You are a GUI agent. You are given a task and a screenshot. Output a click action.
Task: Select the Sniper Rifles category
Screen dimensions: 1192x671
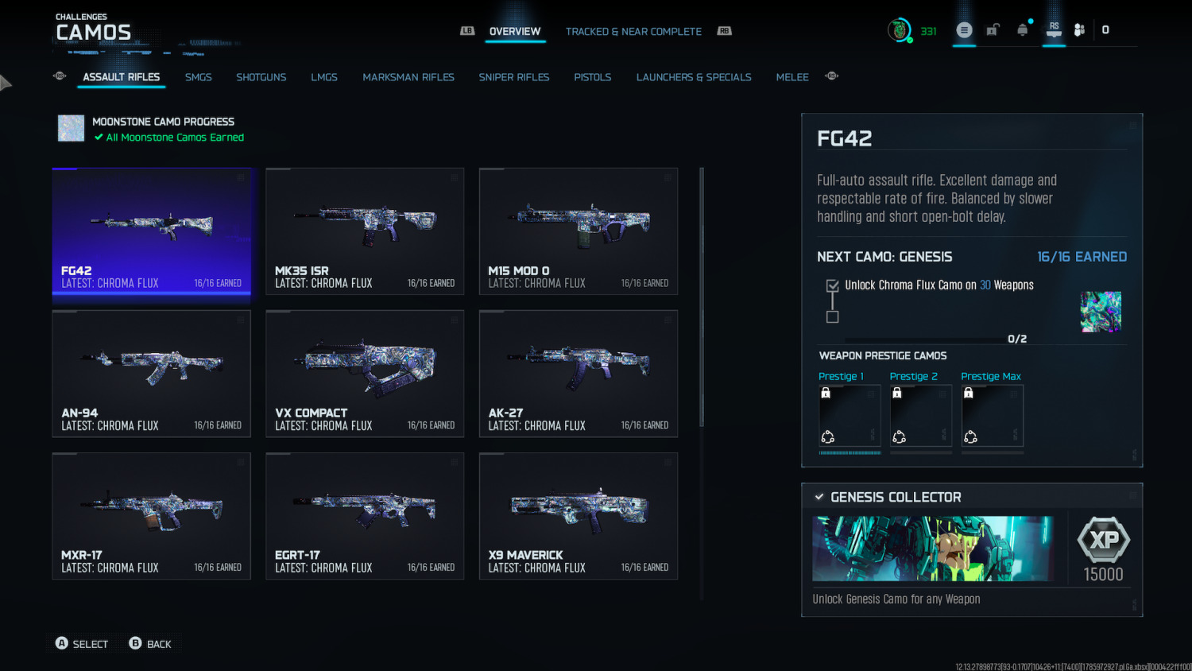pos(514,77)
